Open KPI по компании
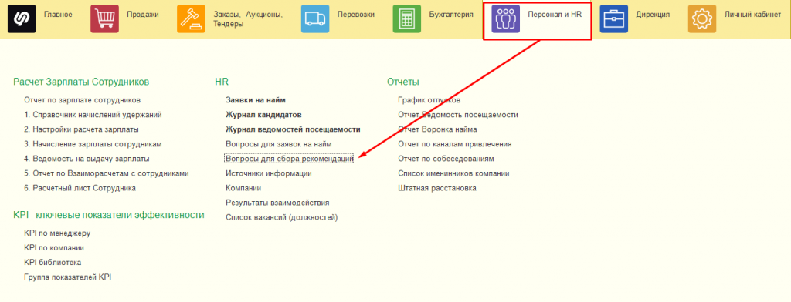Screen dimensions: 791x302 point(54,247)
